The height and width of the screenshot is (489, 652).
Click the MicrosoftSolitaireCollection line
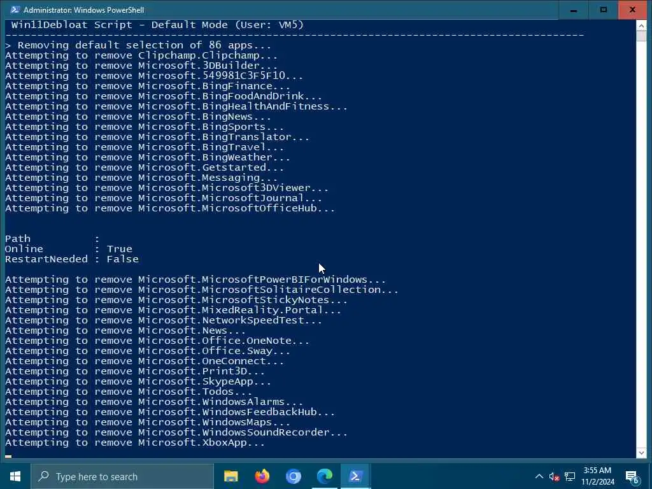click(202, 290)
